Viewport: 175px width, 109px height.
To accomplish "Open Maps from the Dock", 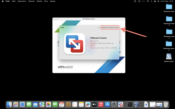I will [x=42, y=105].
